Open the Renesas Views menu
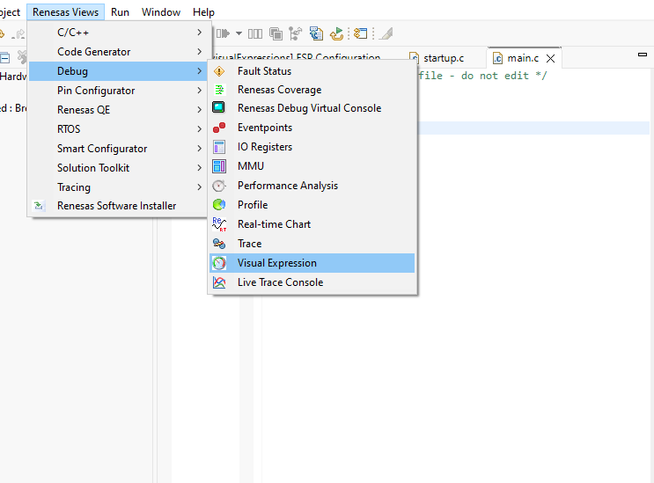654x483 pixels. coord(65,12)
